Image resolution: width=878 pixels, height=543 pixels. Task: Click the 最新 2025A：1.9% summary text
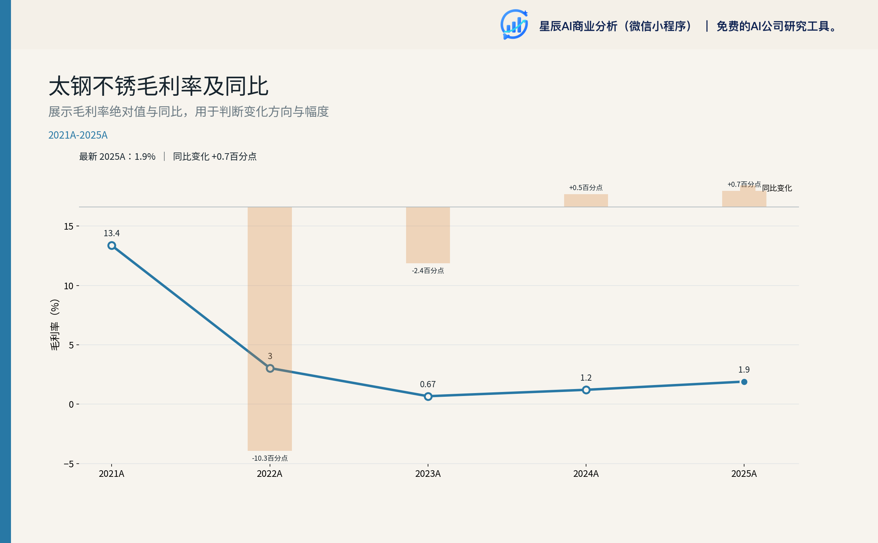point(117,157)
